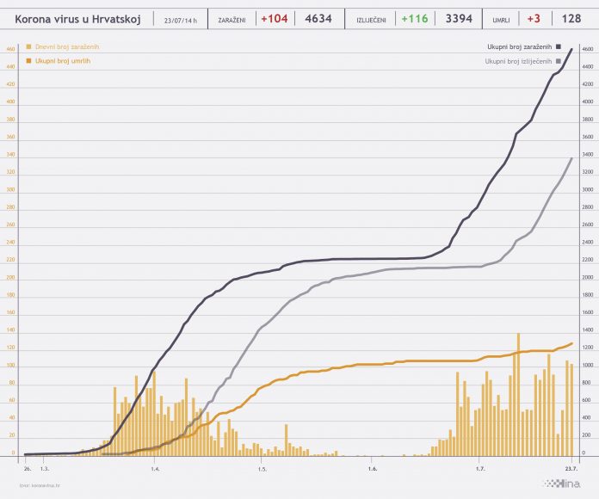Viewport: 599px width, 499px height.
Task: Click the '400' label on left axis
Action: 10,102
